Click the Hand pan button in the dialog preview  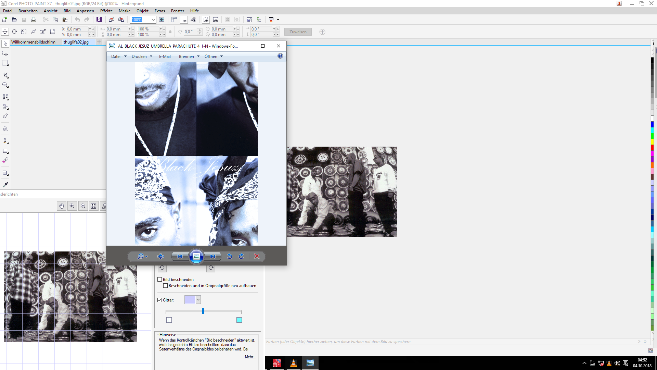pyautogui.click(x=62, y=206)
